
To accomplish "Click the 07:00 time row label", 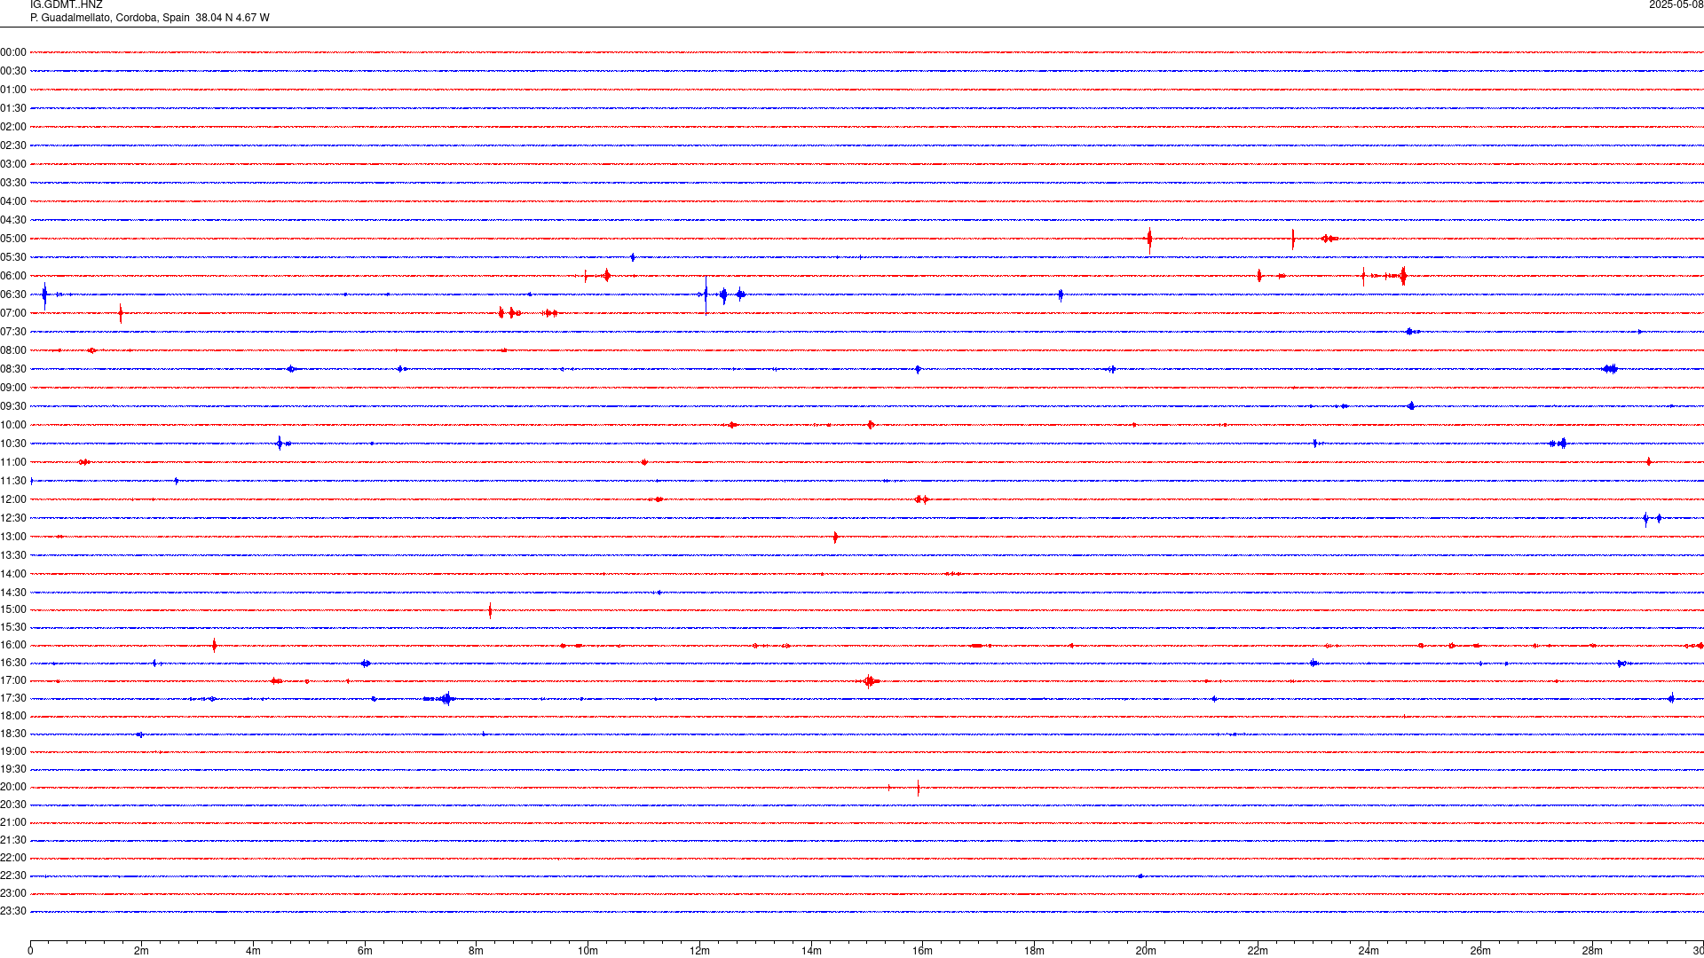I will click(13, 313).
